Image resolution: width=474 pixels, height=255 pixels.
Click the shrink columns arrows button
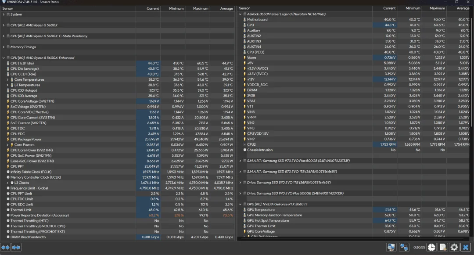[x=16, y=248]
